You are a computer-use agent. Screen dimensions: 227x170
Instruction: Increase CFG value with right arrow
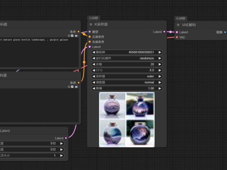(160, 70)
